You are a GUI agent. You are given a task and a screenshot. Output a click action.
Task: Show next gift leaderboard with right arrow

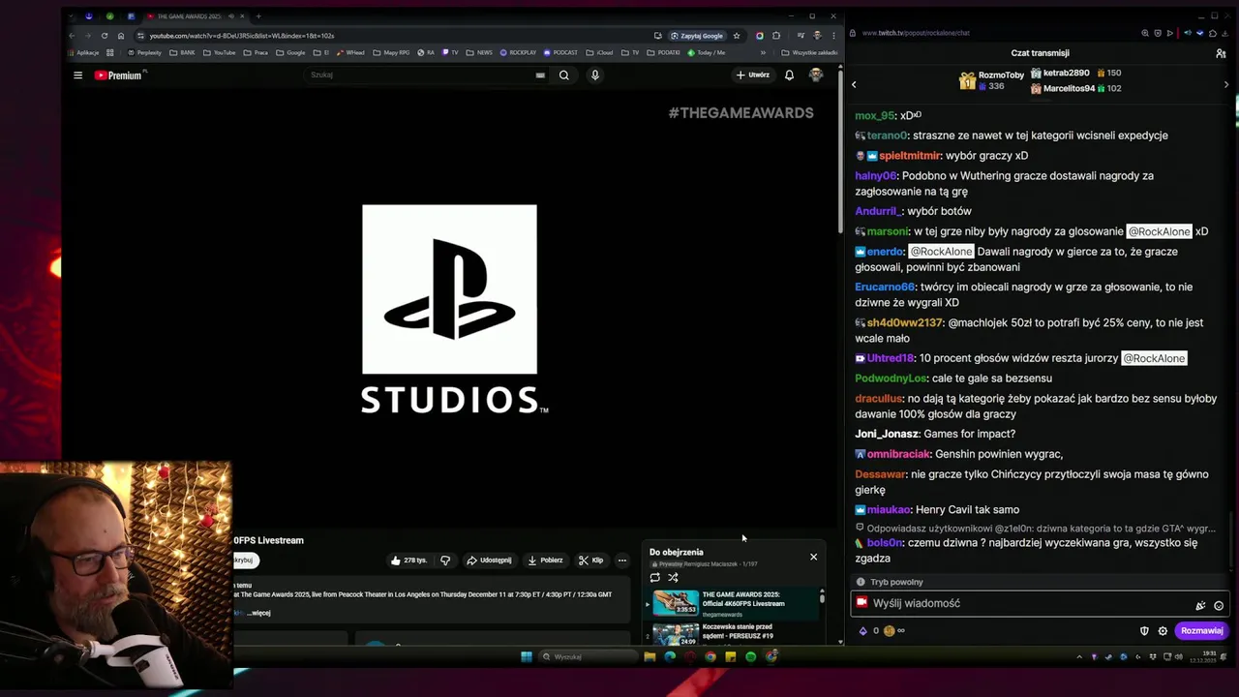pyautogui.click(x=1226, y=85)
